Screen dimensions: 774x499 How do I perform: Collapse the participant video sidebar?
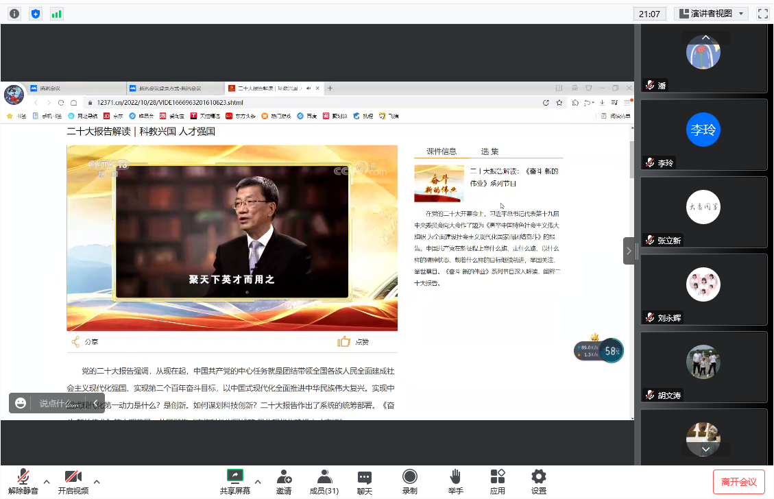pos(629,251)
